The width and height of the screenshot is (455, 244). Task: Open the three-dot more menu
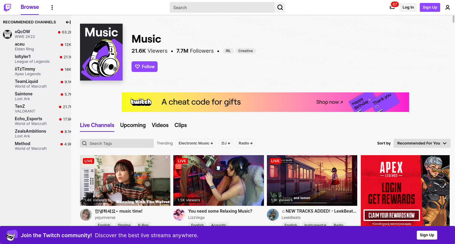(52, 7)
